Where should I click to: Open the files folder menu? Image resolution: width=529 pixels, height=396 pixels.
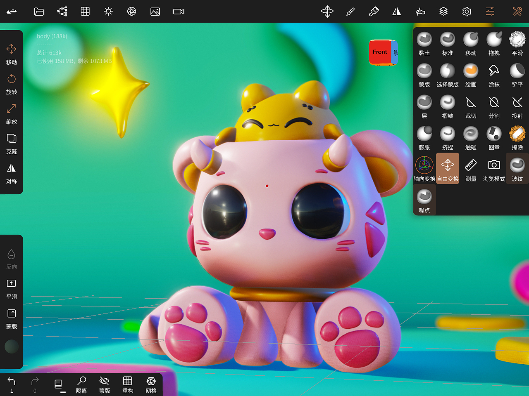point(39,12)
